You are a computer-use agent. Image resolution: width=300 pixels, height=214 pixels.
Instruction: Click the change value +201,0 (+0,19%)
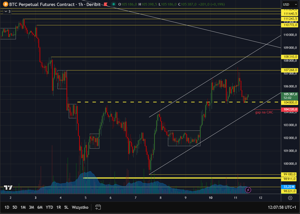211,4
